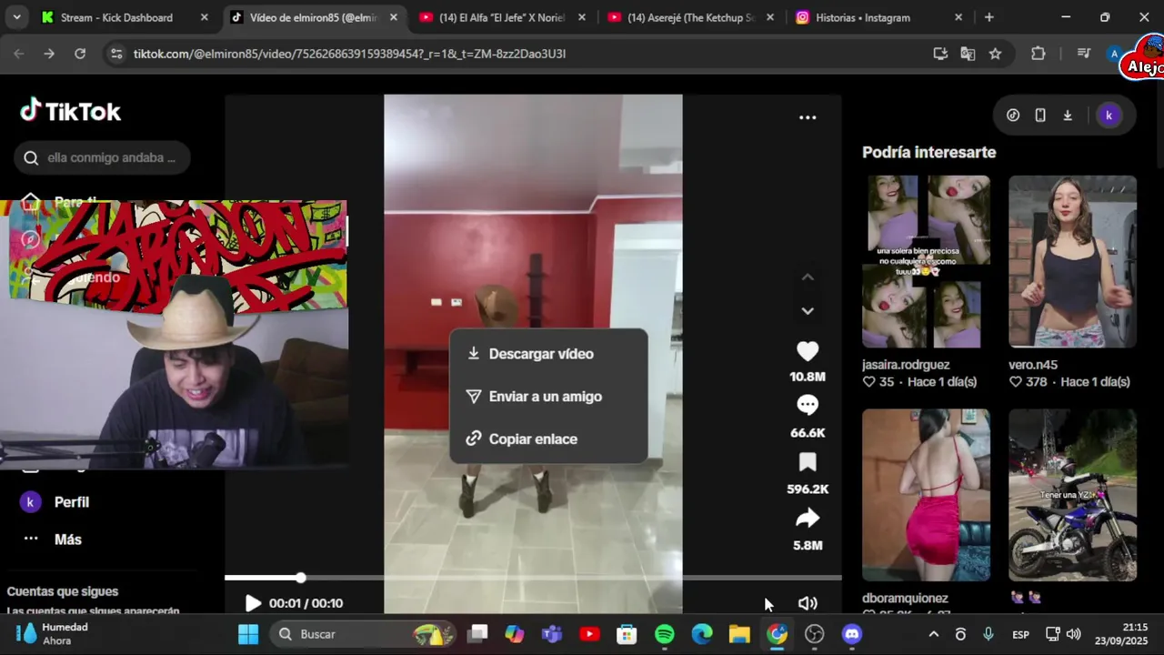Open vero.n45 video thumbnail

point(1072,262)
